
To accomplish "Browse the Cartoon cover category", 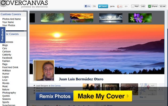I will coord(7,52).
